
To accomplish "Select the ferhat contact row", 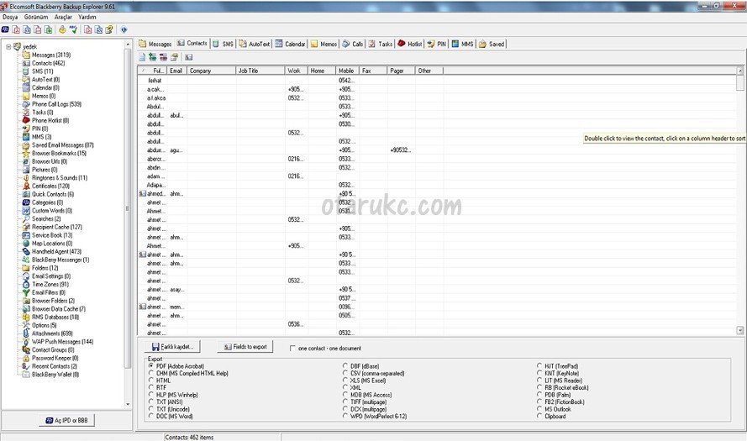I will (x=437, y=81).
